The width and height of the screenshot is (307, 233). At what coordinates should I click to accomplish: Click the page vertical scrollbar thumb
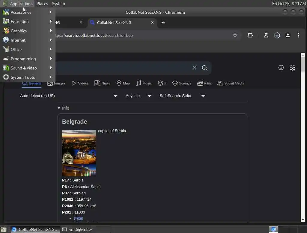pos(303,64)
